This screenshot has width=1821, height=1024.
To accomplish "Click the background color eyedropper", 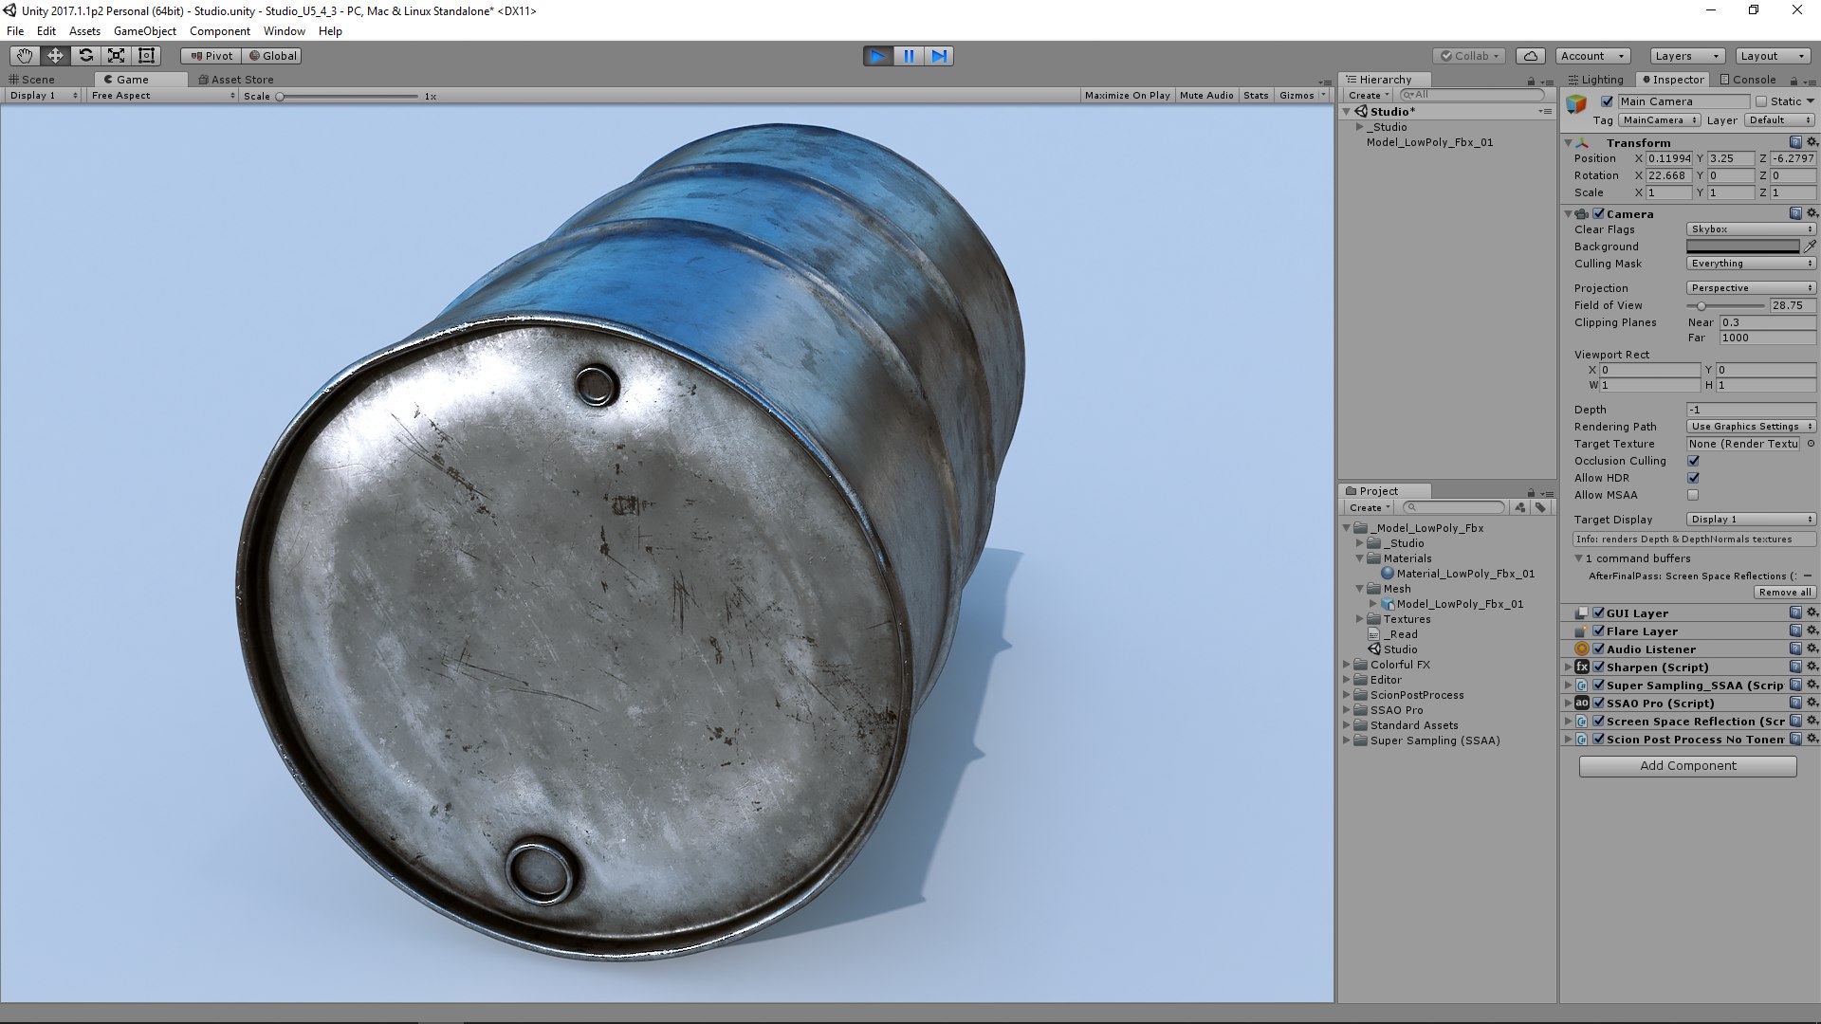I will [1810, 247].
